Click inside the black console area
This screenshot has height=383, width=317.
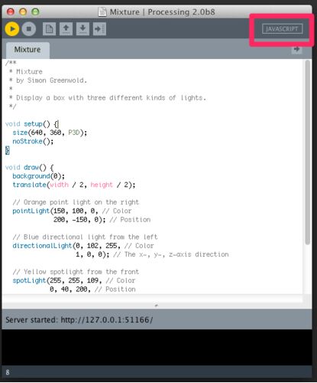click(x=157, y=347)
